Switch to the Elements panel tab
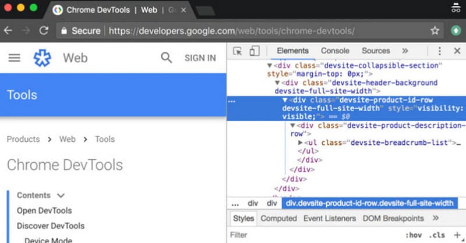The height and width of the screenshot is (243, 466). pyautogui.click(x=293, y=51)
